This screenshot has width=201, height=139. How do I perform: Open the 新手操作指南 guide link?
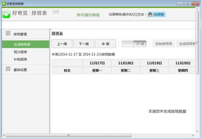88,15
